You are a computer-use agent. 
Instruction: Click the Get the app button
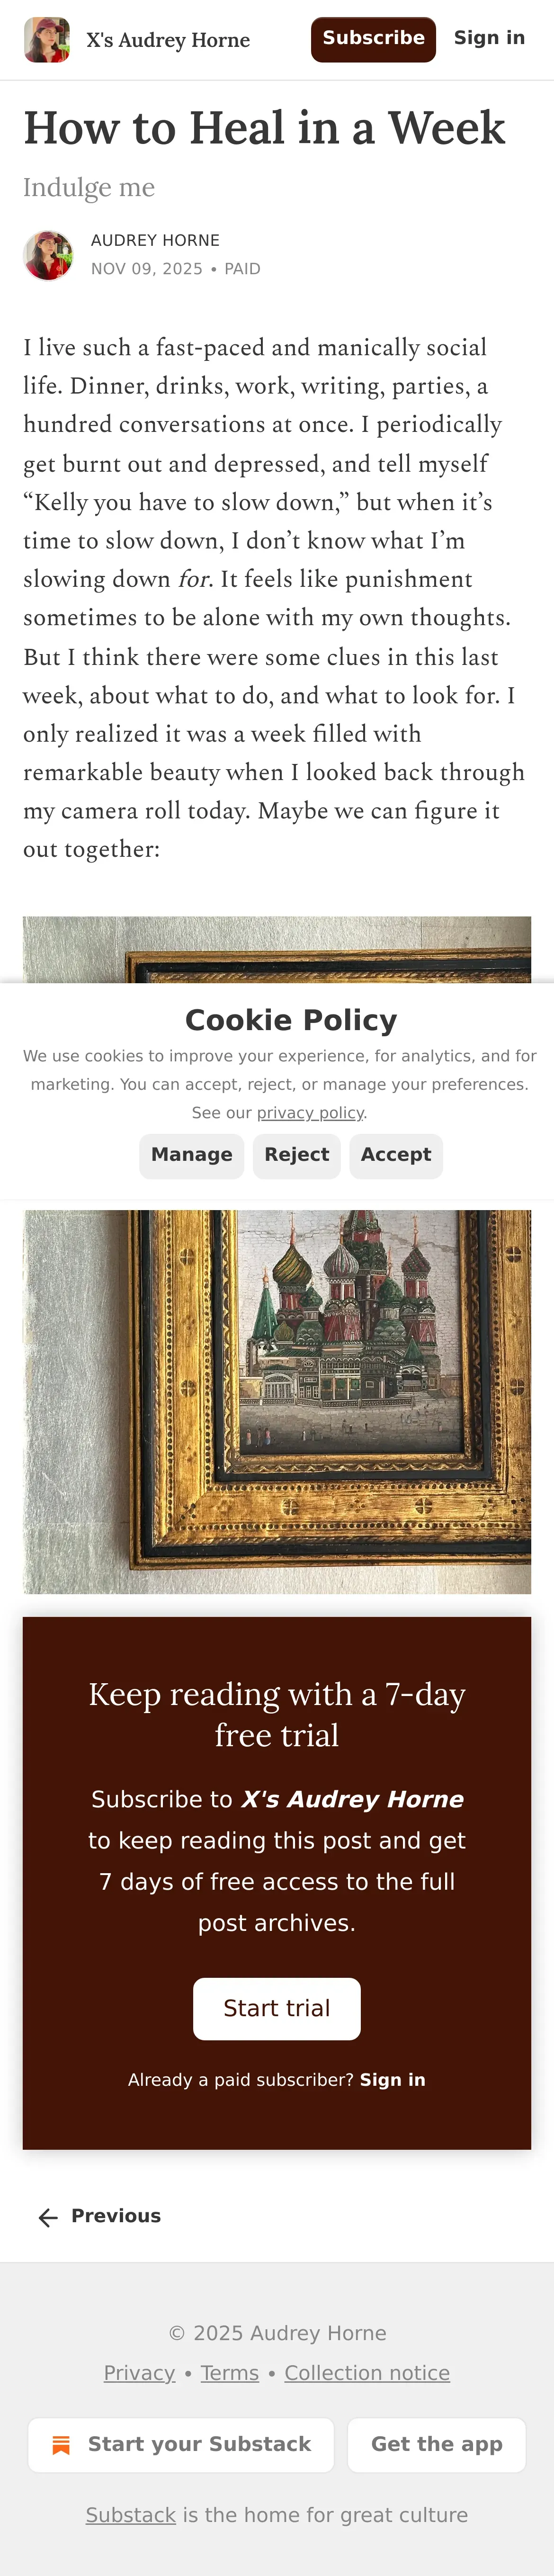point(437,2445)
